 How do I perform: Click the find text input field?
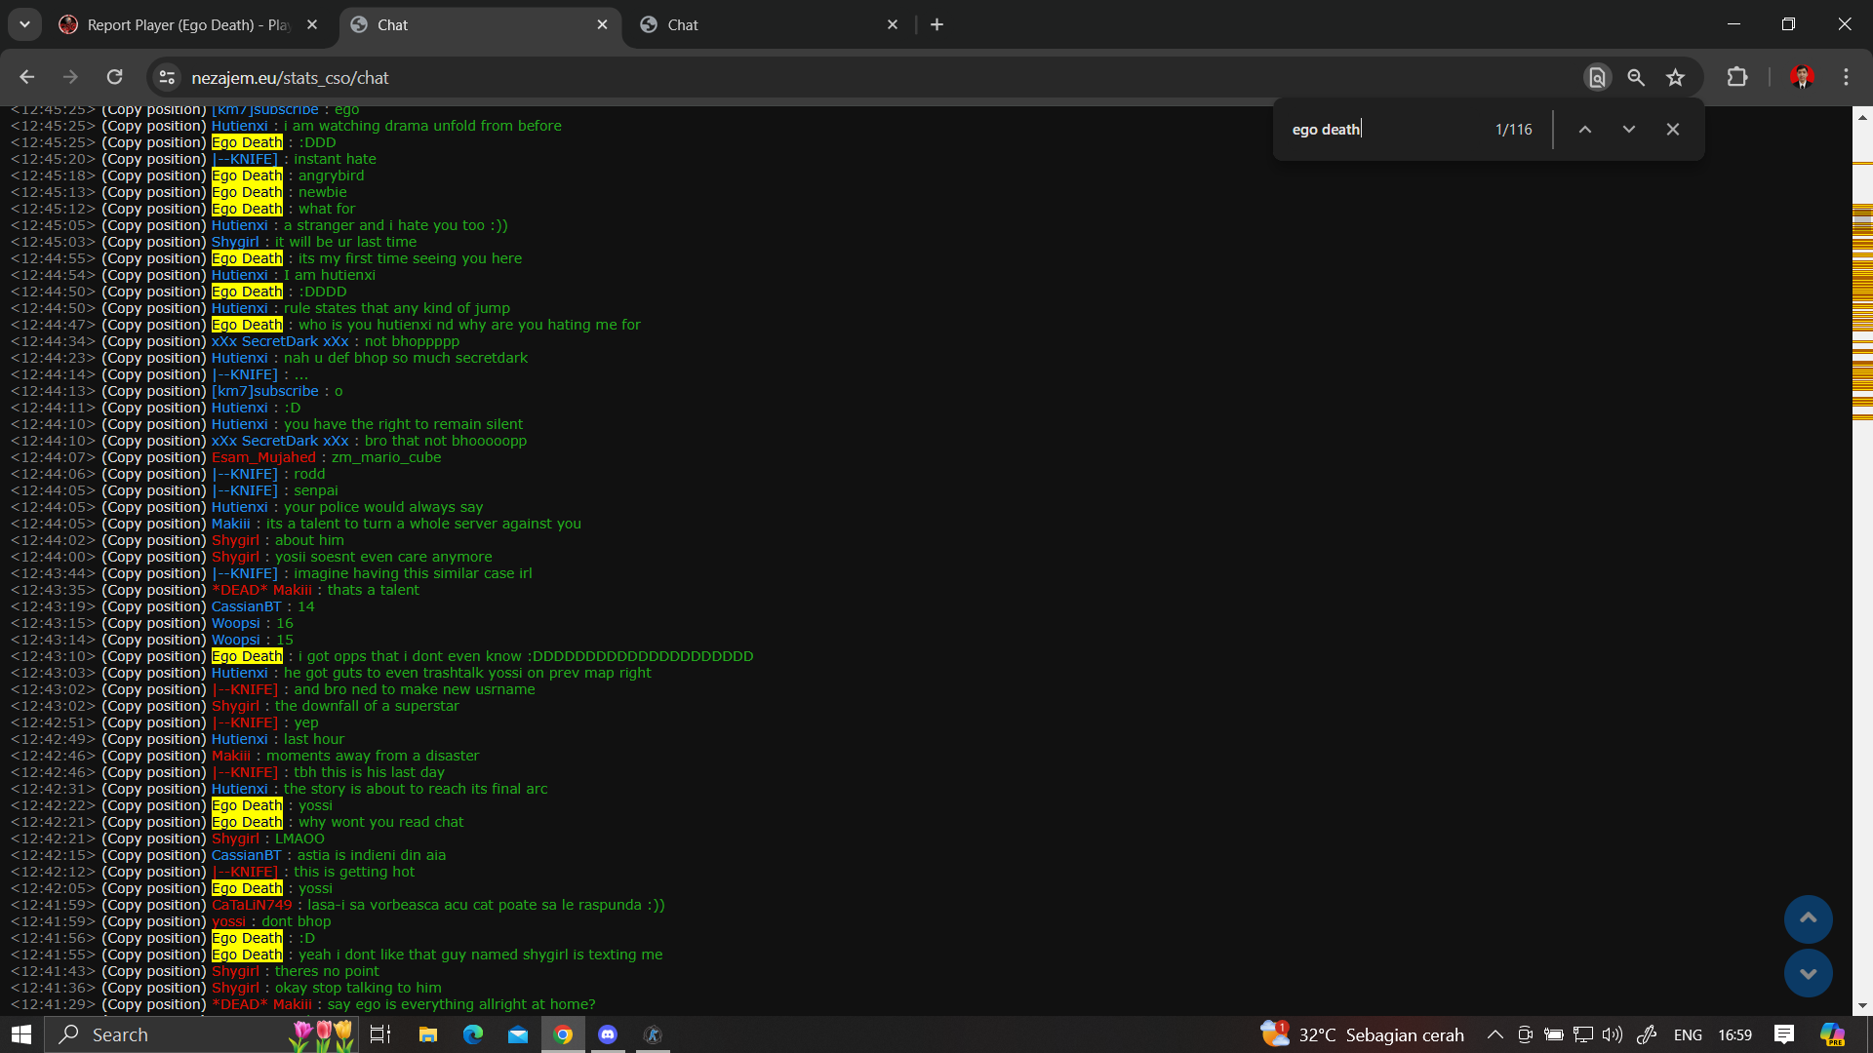(1385, 130)
